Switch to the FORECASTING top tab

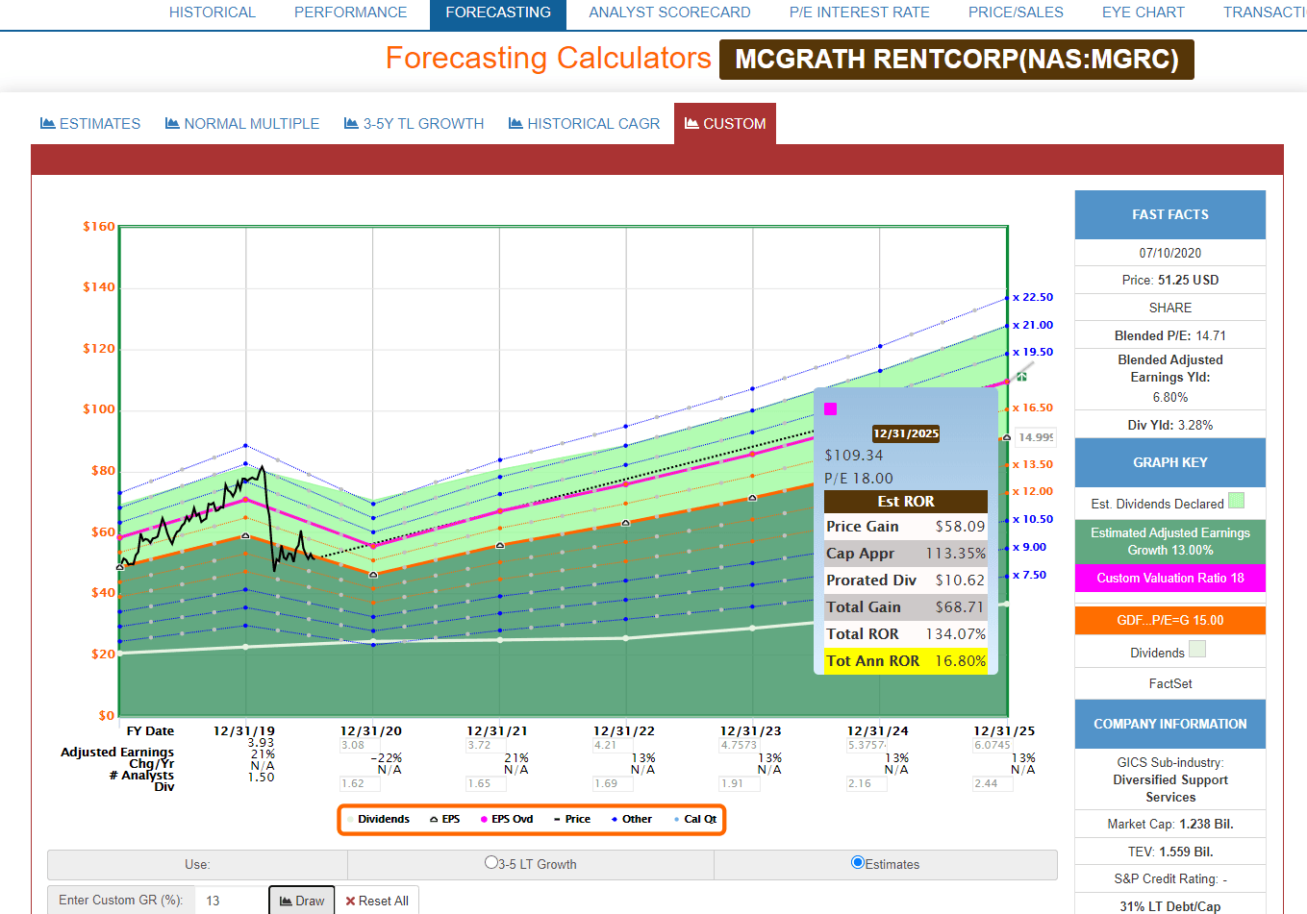tap(498, 12)
